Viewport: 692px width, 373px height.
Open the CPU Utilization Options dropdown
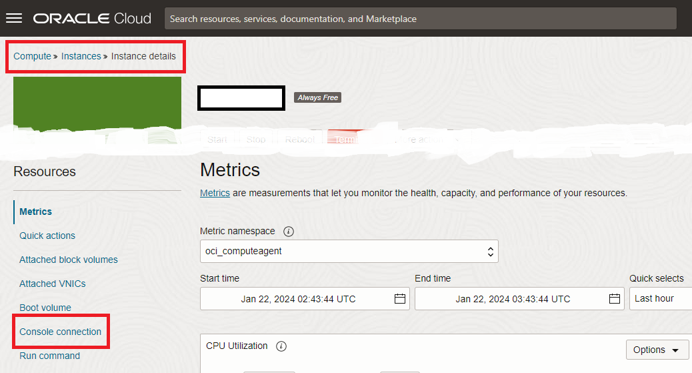[x=657, y=350]
